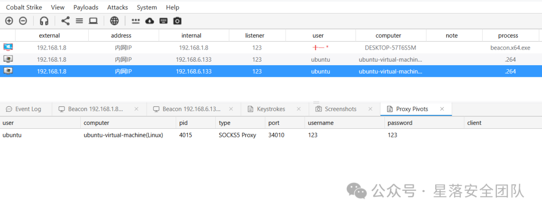Image resolution: width=542 pixels, height=213 pixels.
Task: View credentials using the password dots icon
Action: (x=136, y=21)
